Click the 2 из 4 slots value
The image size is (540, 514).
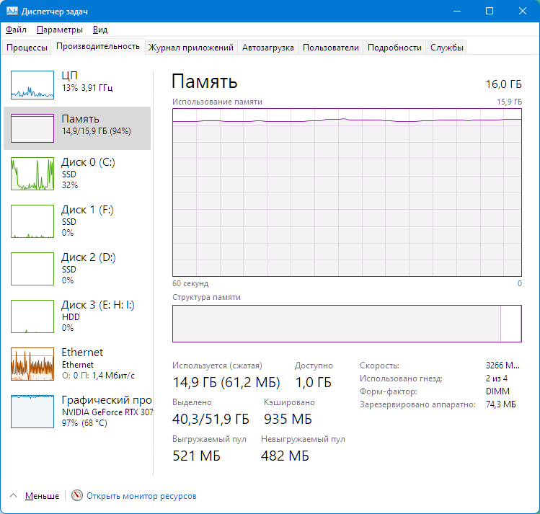[496, 378]
